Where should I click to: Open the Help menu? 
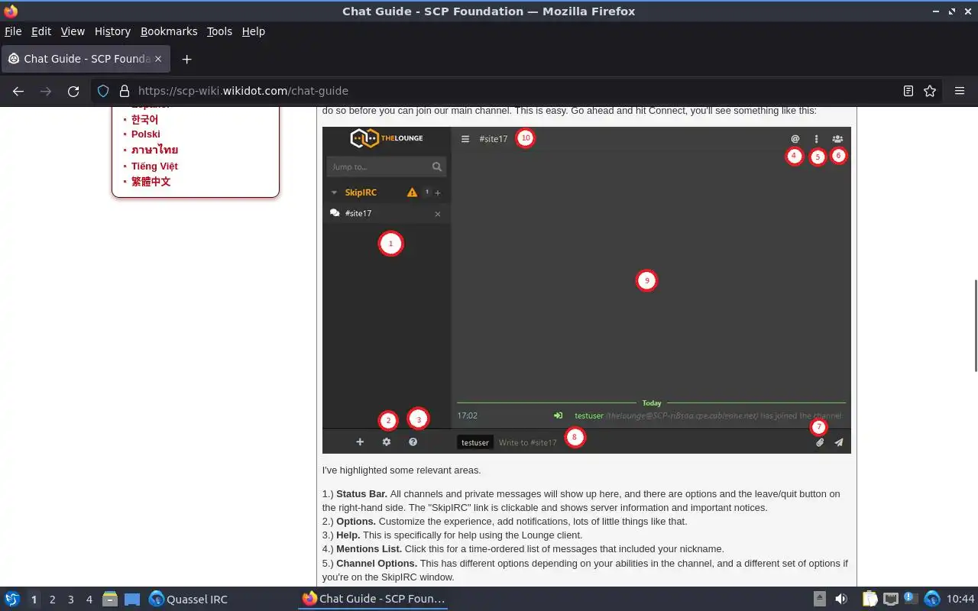pyautogui.click(x=254, y=31)
